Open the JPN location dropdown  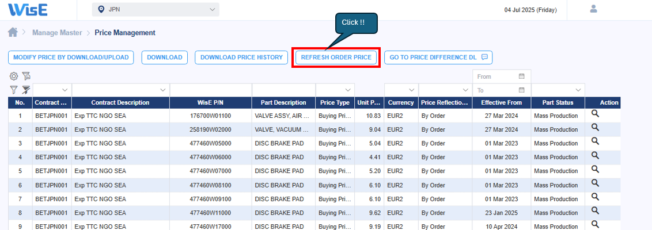[156, 9]
